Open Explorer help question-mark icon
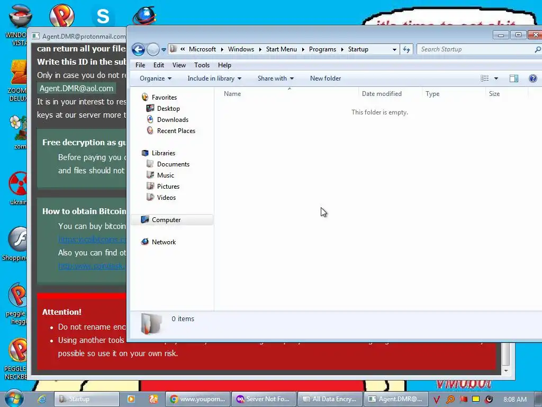 (x=533, y=78)
